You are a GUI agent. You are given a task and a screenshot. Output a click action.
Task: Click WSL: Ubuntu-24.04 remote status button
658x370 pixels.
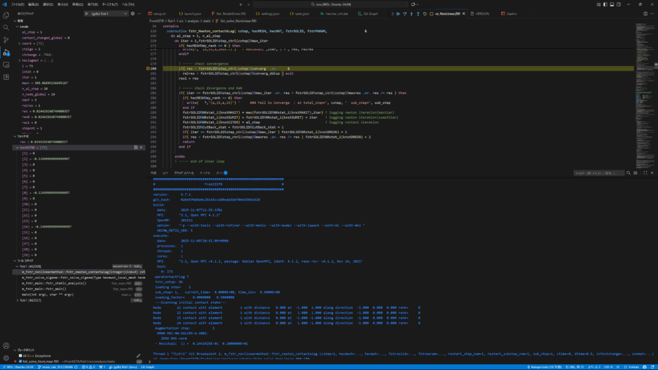click(17, 367)
